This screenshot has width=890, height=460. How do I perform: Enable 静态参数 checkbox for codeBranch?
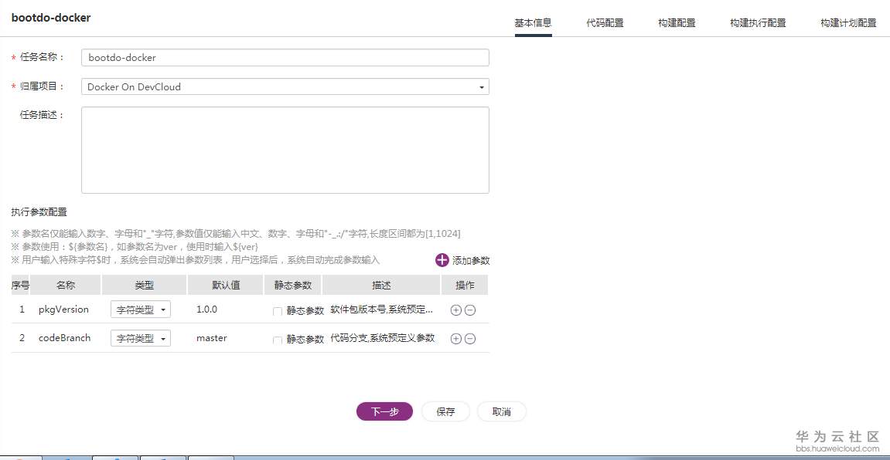pos(276,338)
